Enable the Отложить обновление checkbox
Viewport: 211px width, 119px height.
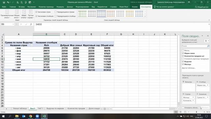click(x=183, y=108)
